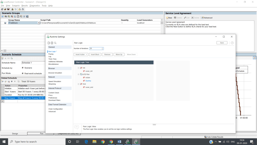Viewport: 257px width, 145px height.
Task: Click the import settings icon in Runtime Settings
Action: (52, 43)
